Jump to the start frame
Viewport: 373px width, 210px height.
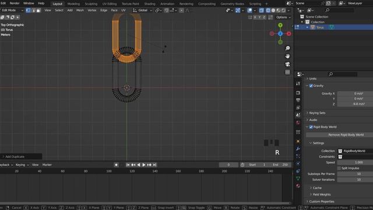128,164
